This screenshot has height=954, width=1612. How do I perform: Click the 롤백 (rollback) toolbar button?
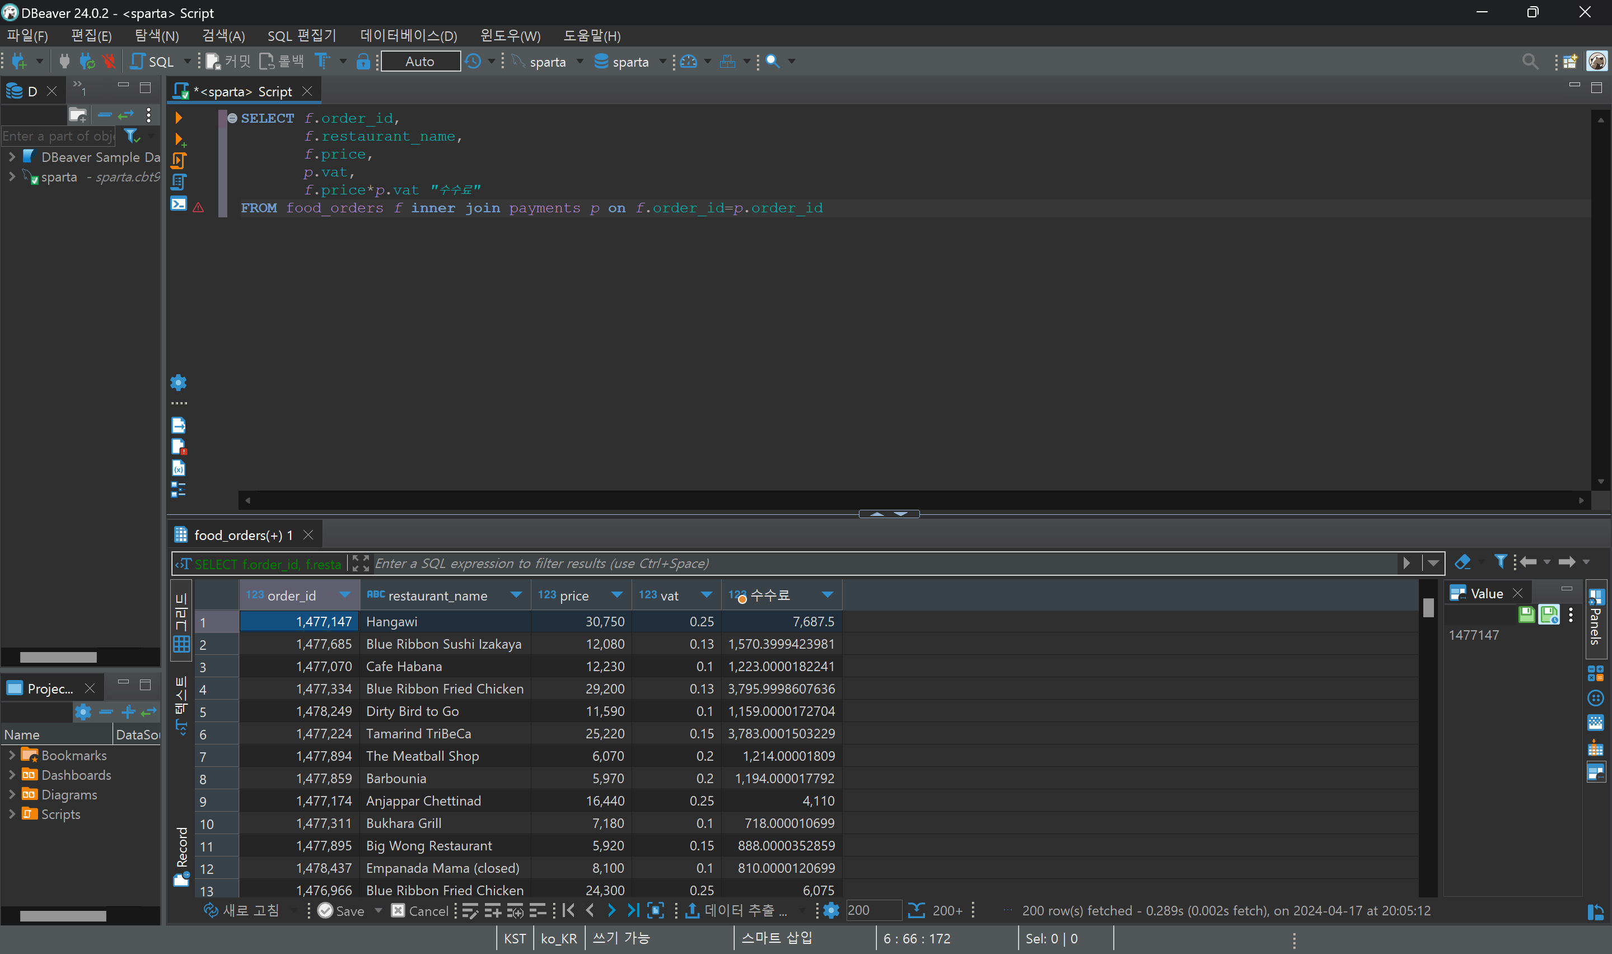click(282, 62)
